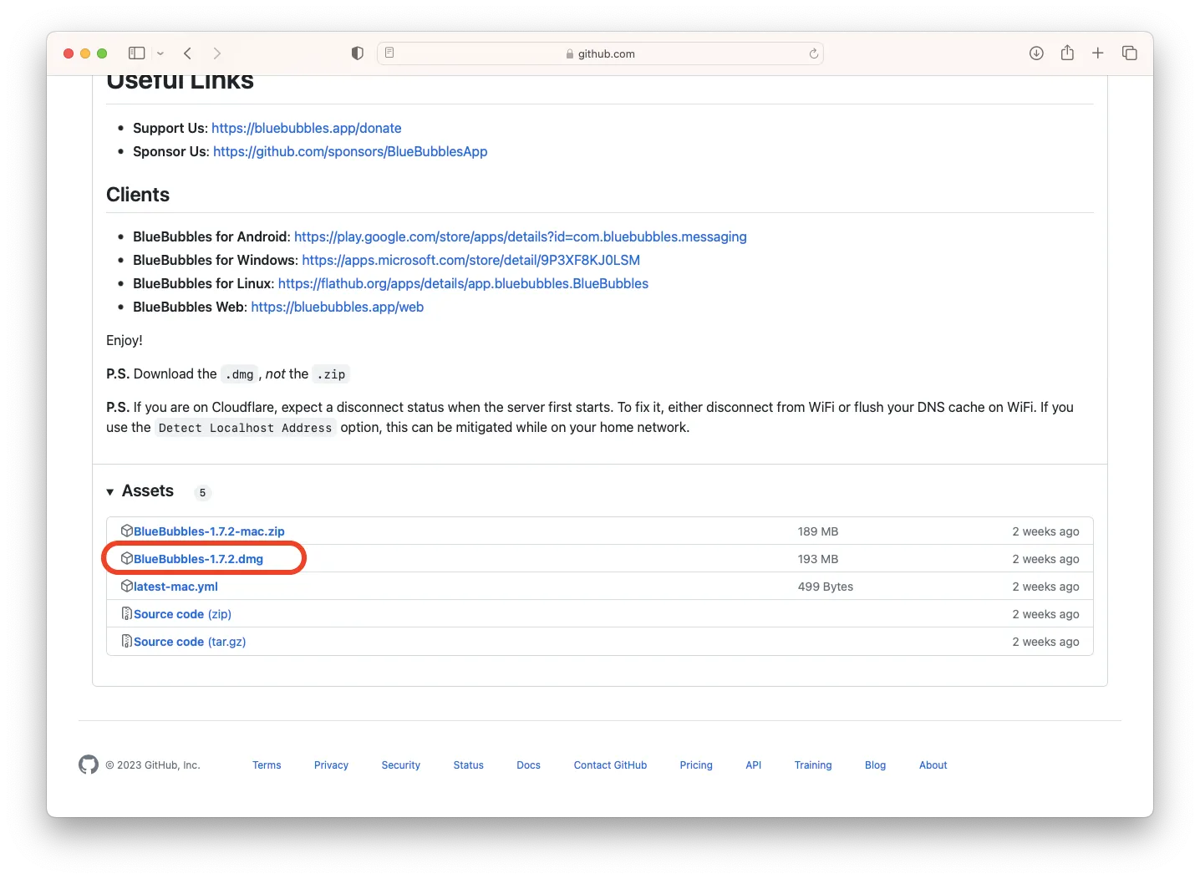
Task: Click package icon beside BlueBubbles-1.7.2-mac.zip
Action: click(127, 531)
